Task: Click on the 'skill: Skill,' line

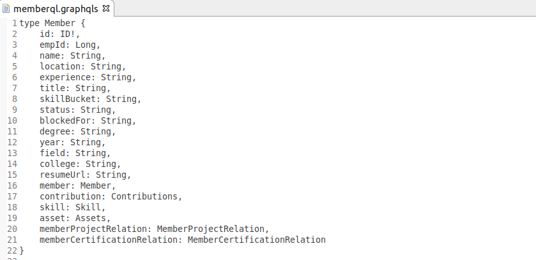Action: pyautogui.click(x=72, y=207)
